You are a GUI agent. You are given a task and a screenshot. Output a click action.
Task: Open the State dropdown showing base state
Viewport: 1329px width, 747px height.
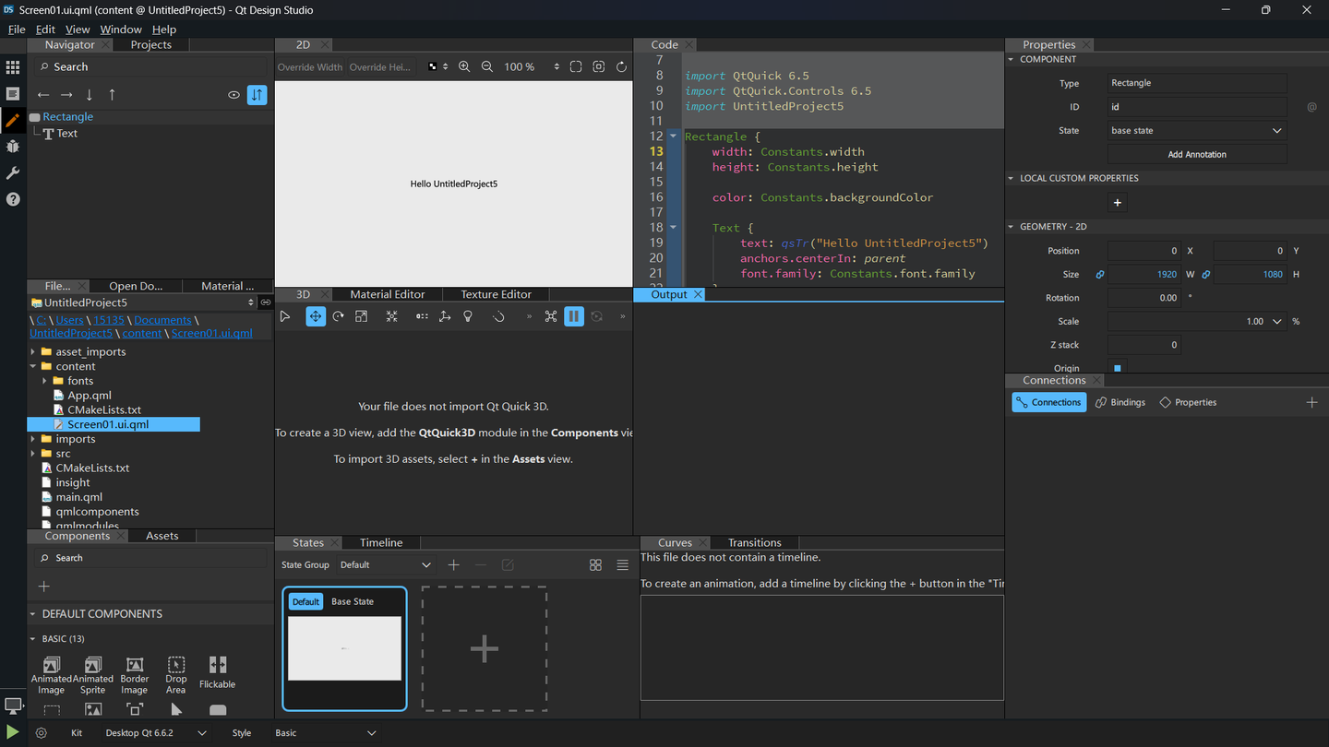tap(1197, 131)
